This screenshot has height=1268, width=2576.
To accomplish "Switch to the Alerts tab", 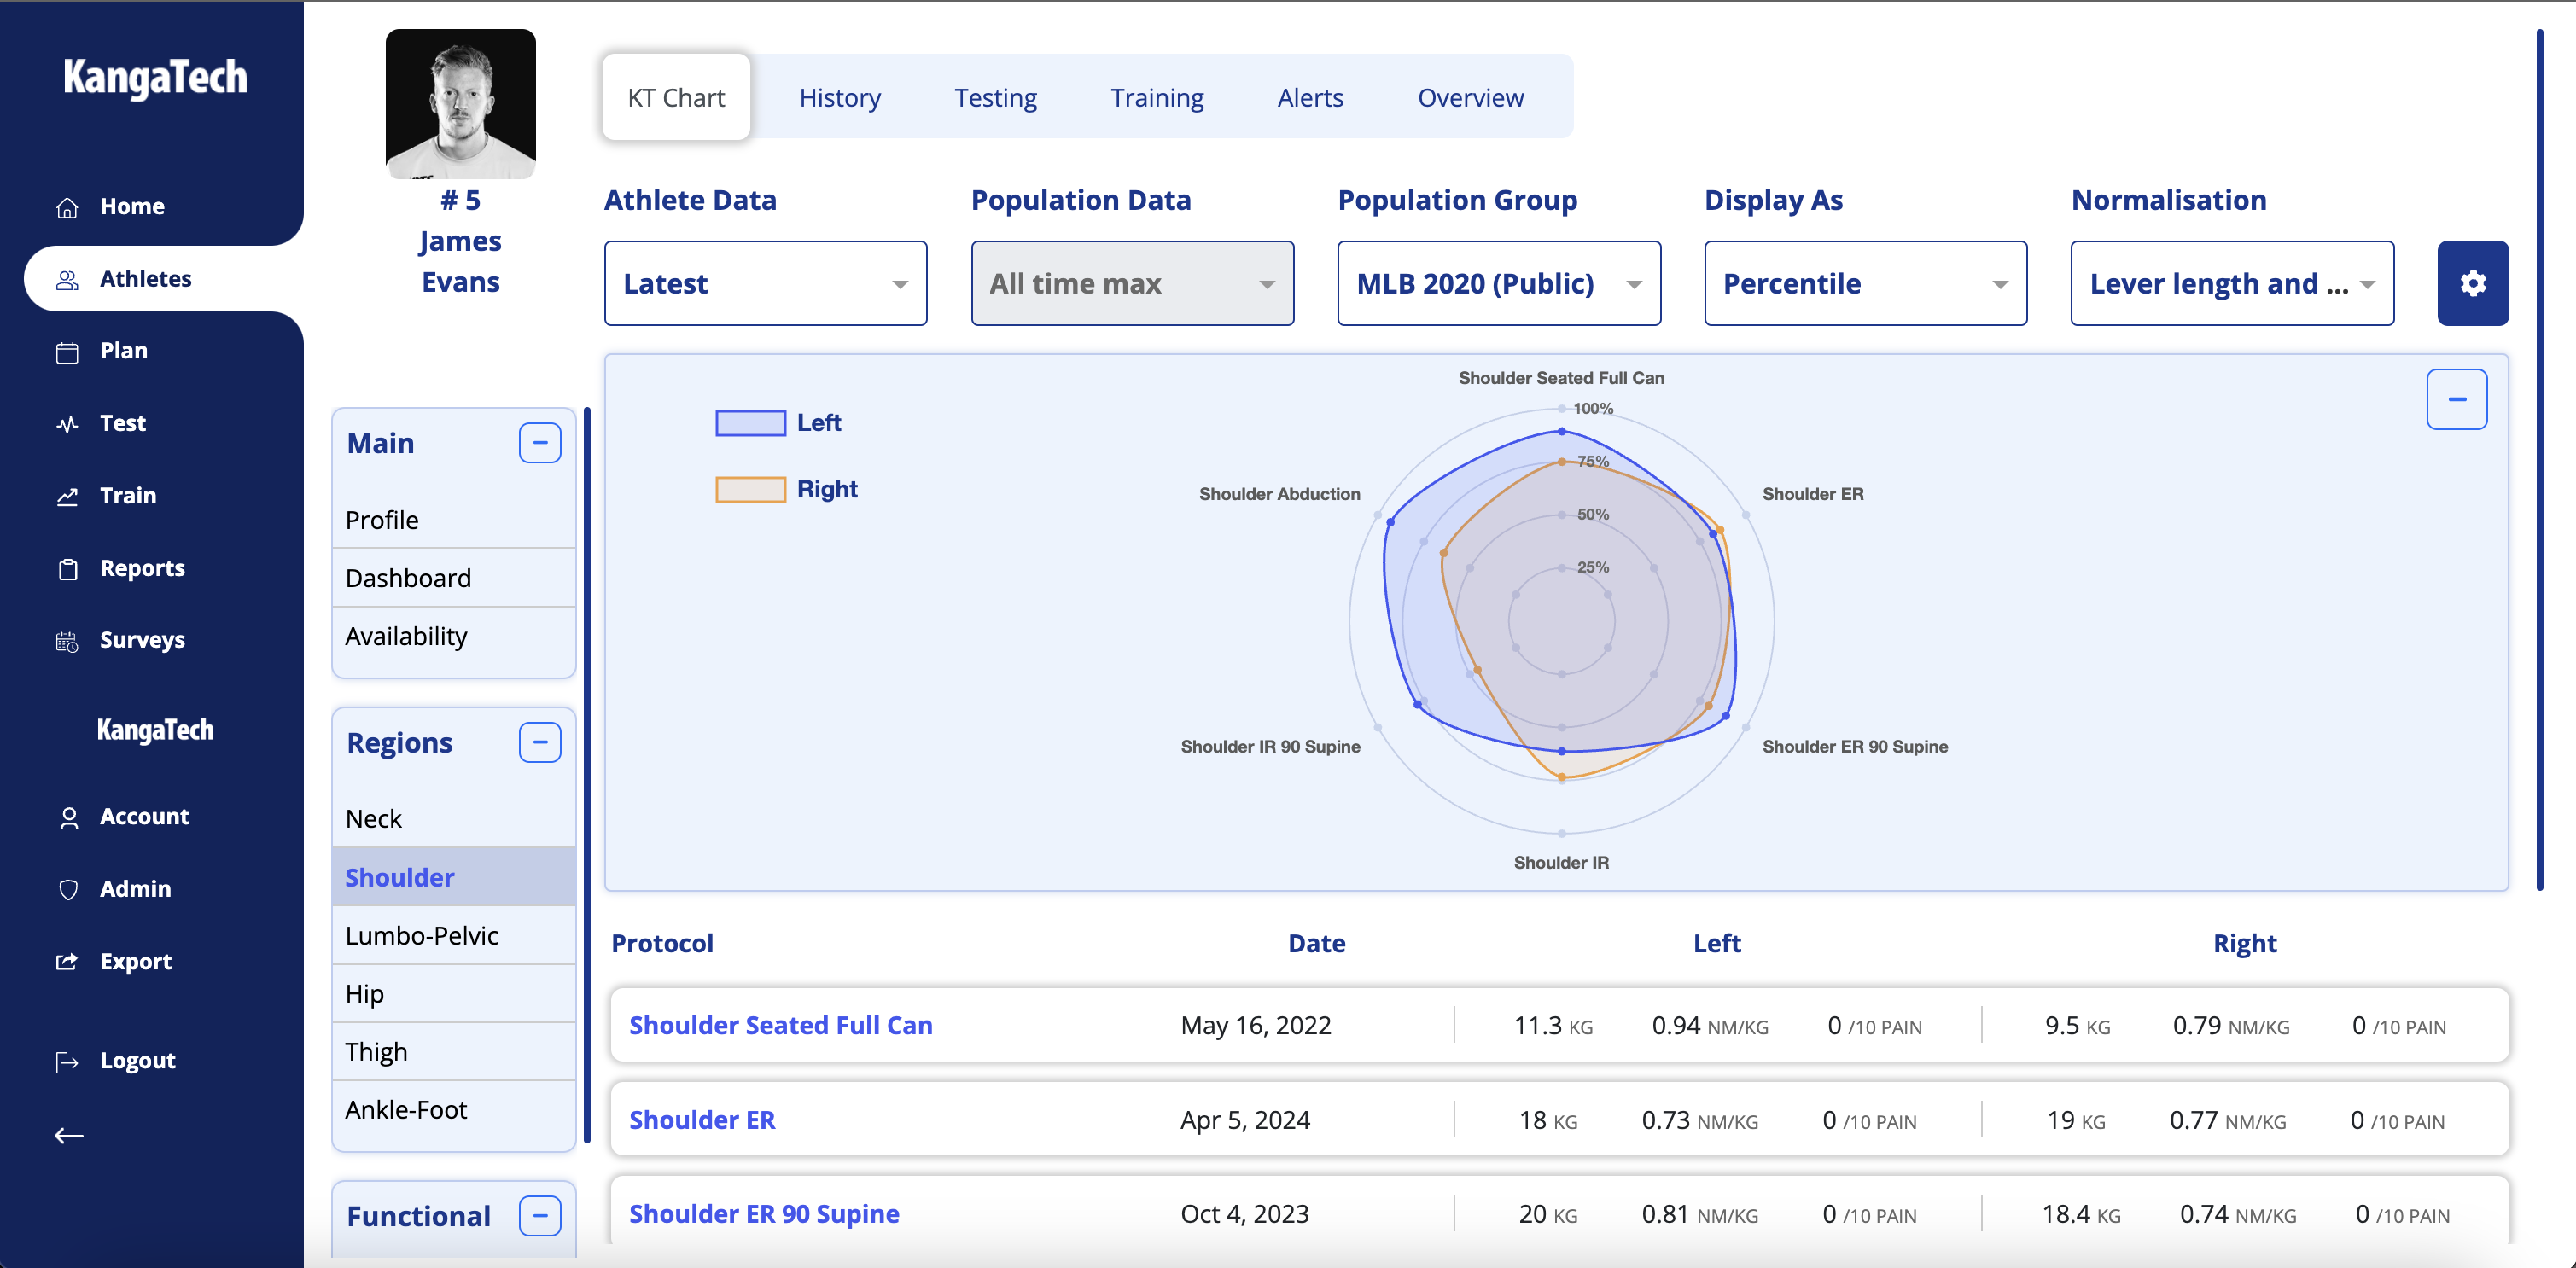I will [1309, 97].
